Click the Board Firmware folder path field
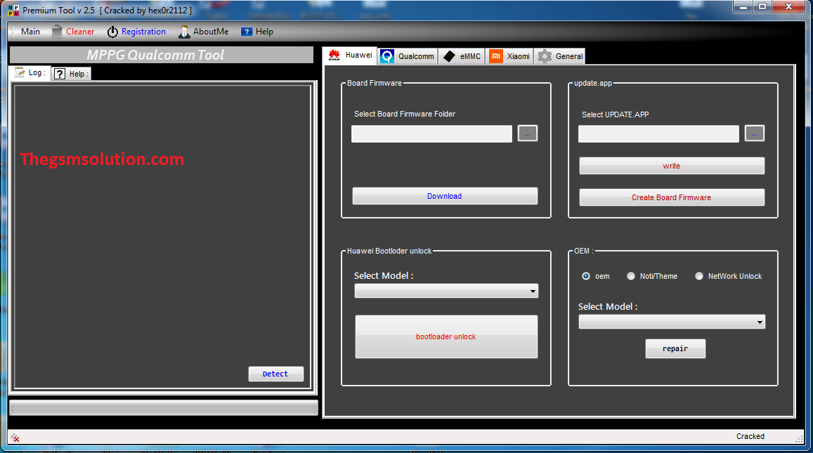Screen dimensions: 813x453 pyautogui.click(x=432, y=133)
